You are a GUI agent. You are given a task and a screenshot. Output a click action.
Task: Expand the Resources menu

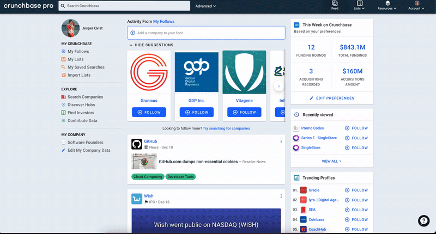[x=387, y=5]
